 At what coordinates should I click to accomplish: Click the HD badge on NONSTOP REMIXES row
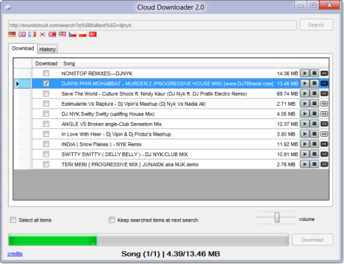(x=324, y=73)
